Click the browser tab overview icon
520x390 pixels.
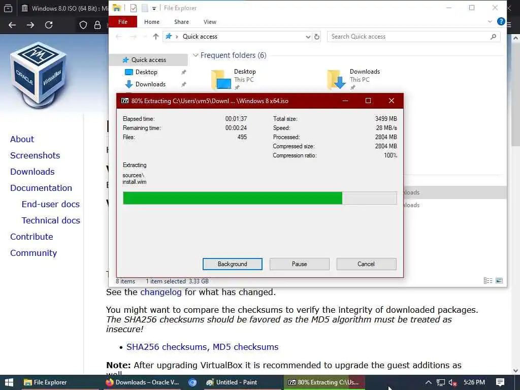(x=8, y=8)
